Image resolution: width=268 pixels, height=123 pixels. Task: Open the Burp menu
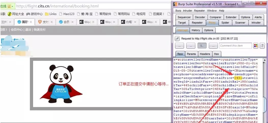click(178, 11)
